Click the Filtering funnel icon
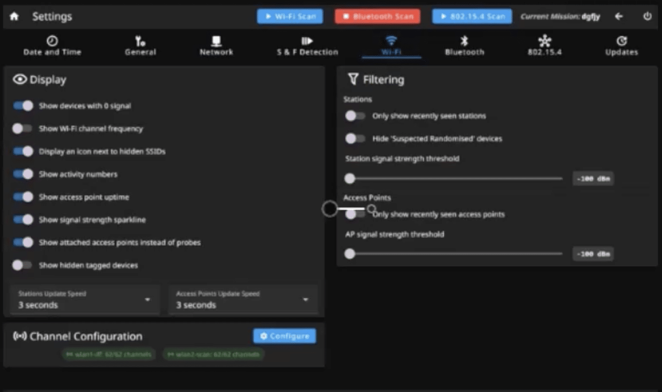 (x=353, y=79)
